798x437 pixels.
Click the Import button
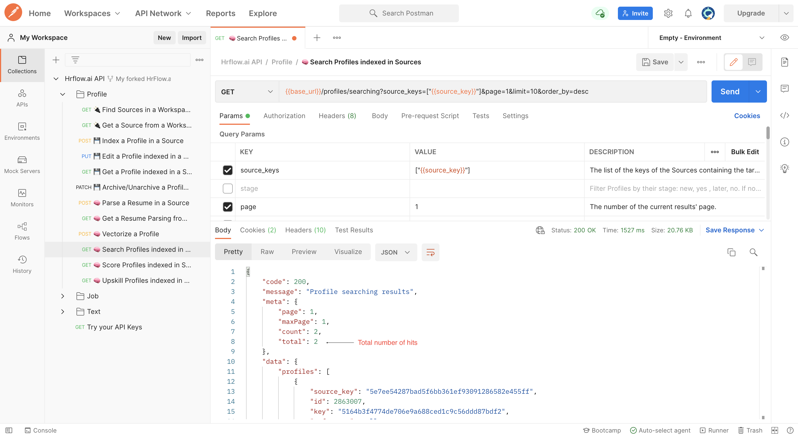[x=191, y=37]
